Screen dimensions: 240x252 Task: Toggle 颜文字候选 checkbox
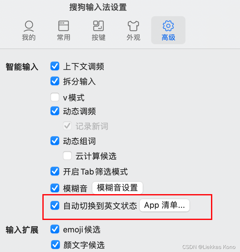tap(55, 245)
